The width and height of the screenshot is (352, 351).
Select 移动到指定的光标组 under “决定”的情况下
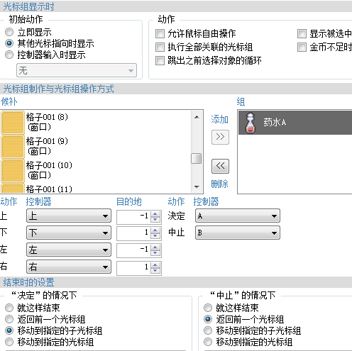pos(9,342)
